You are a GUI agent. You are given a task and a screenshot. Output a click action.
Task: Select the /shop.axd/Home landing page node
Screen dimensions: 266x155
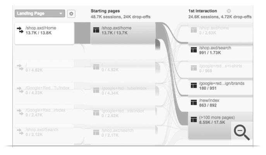coord(45,33)
